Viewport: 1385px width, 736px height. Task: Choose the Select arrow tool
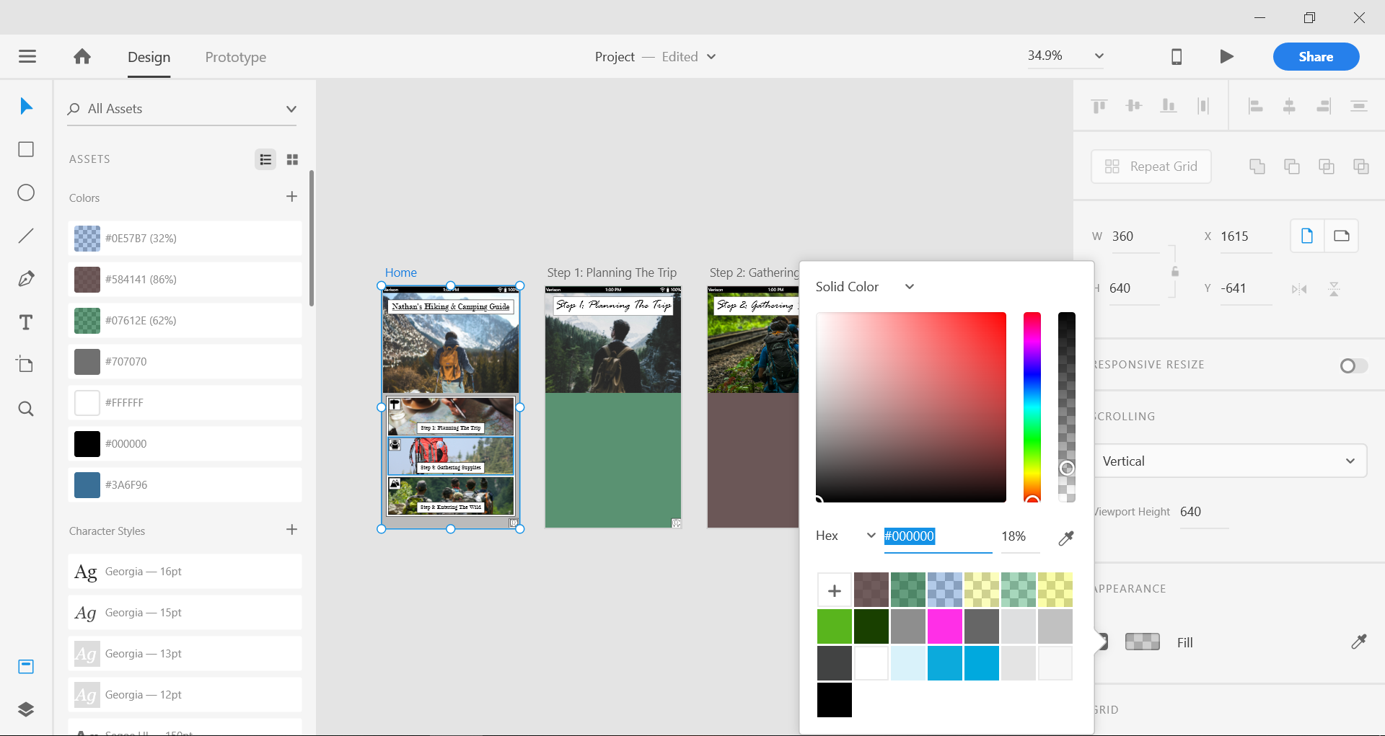27,107
